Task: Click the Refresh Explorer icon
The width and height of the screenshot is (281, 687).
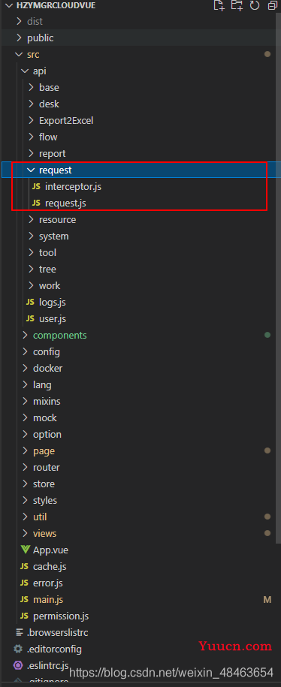Action: coord(255,5)
